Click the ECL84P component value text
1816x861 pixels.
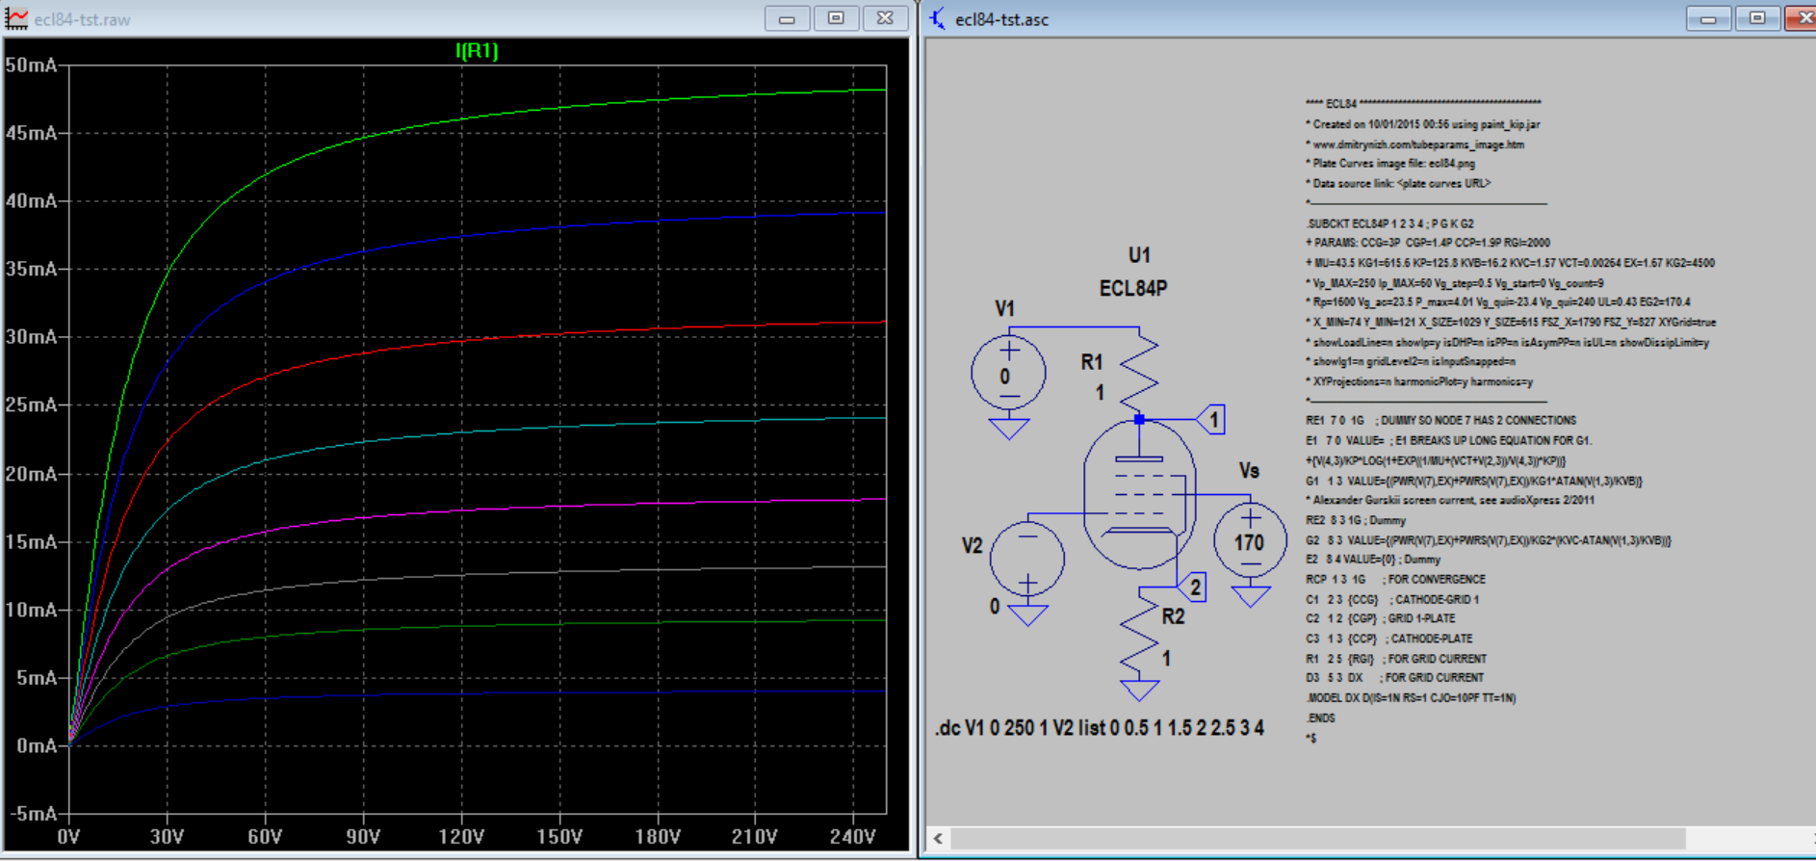[1133, 288]
